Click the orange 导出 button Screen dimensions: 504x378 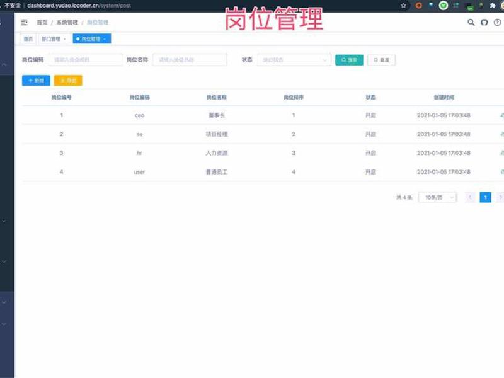(x=68, y=81)
